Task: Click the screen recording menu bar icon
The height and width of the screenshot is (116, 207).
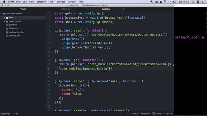Action: [x=152, y=2]
